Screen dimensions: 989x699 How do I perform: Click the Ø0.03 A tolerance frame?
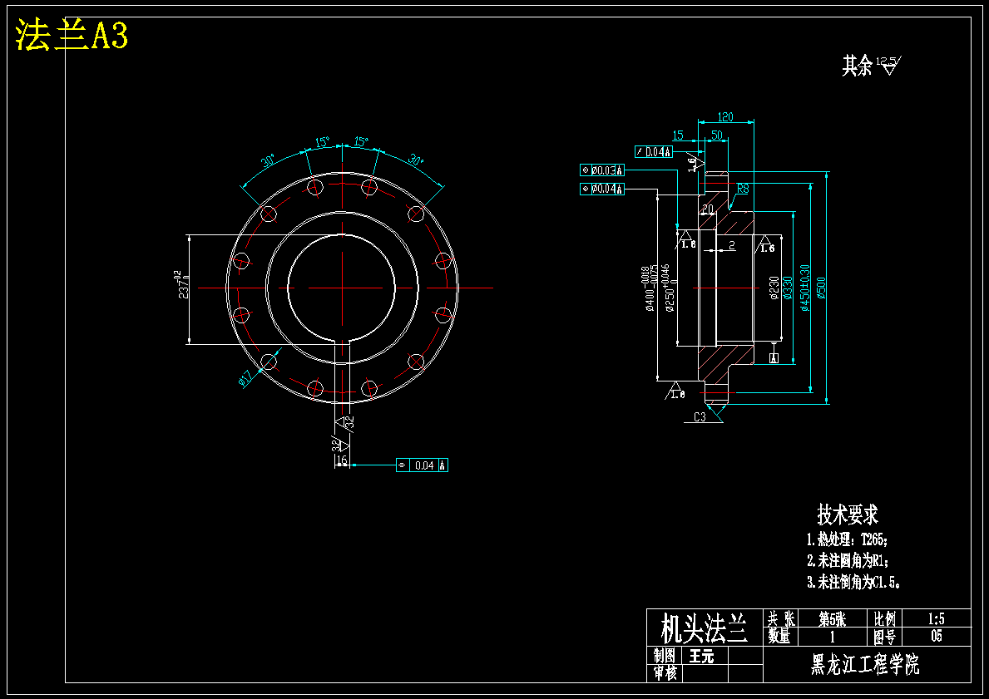pyautogui.click(x=601, y=170)
